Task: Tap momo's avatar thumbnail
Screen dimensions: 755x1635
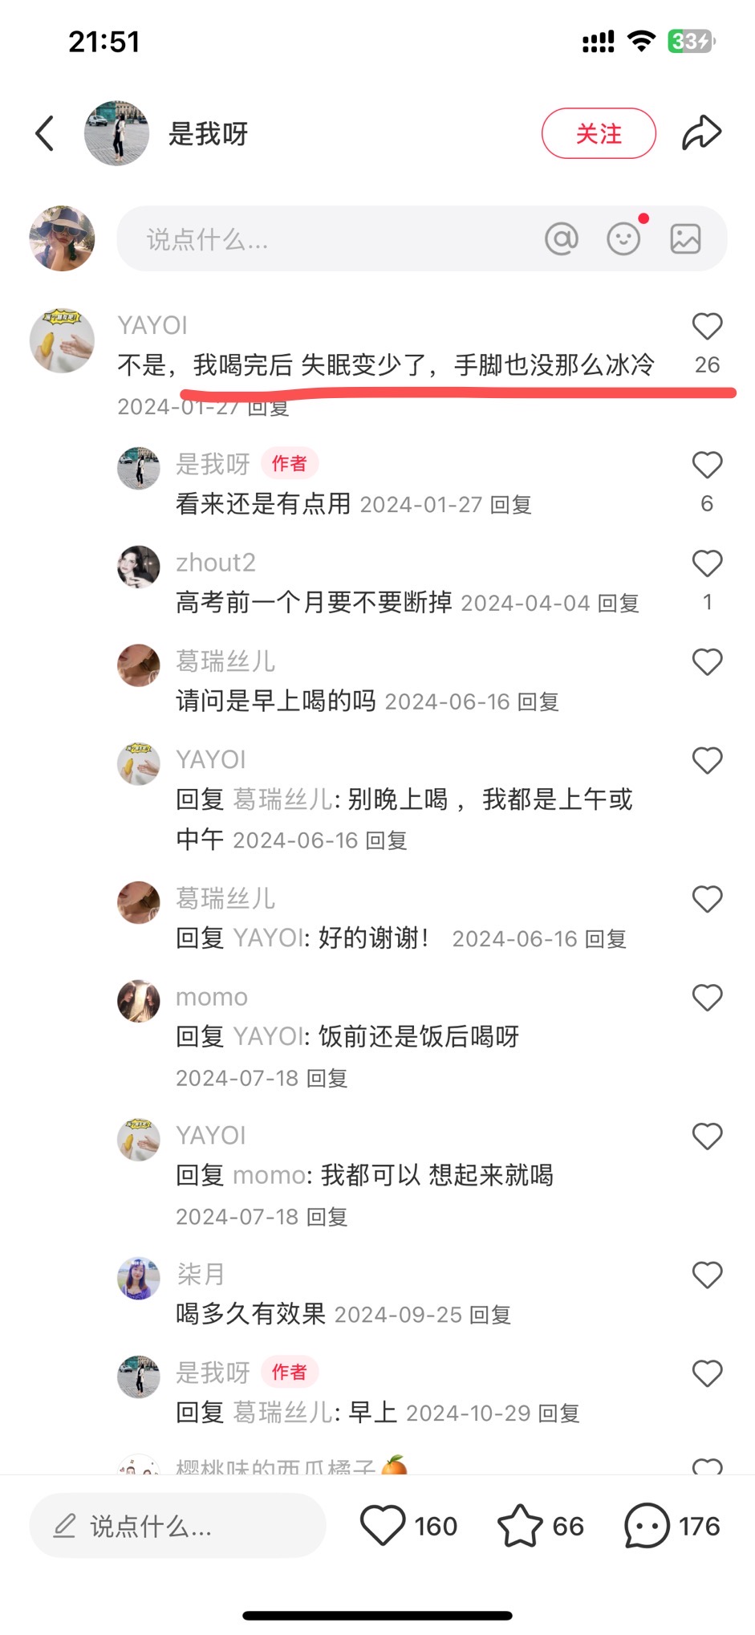Action: point(139,1001)
